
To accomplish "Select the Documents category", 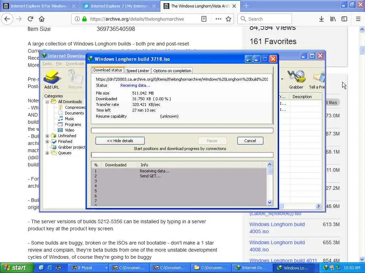I will 71,113.
